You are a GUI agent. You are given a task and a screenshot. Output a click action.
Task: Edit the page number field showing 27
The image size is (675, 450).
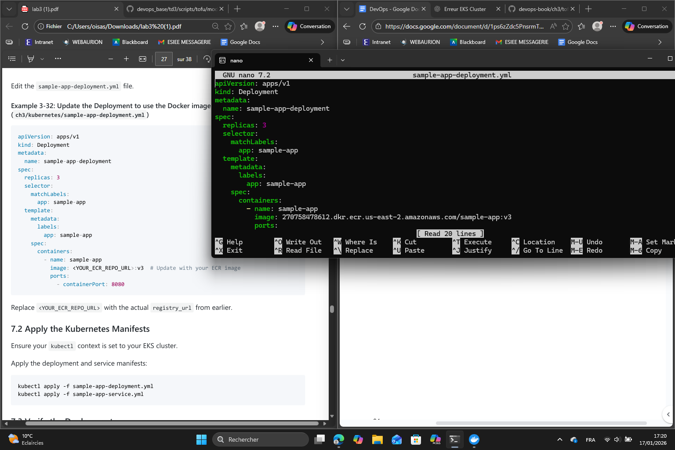(x=163, y=58)
